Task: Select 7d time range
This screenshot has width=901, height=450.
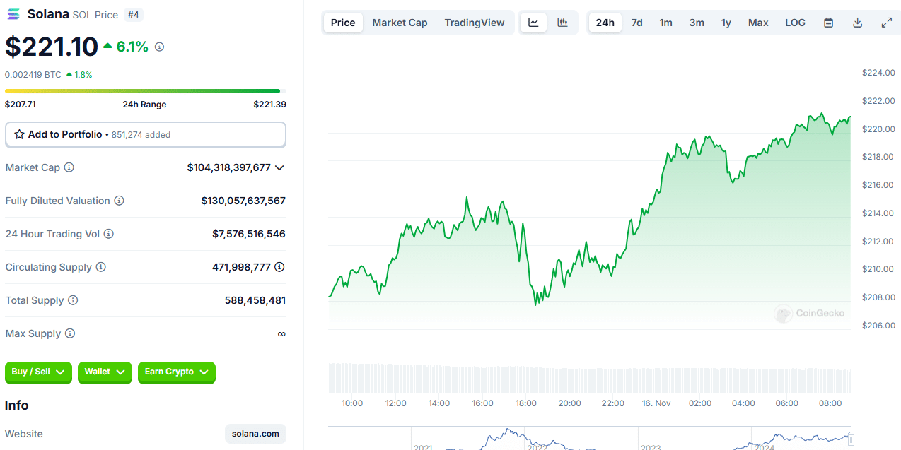Action: (637, 23)
